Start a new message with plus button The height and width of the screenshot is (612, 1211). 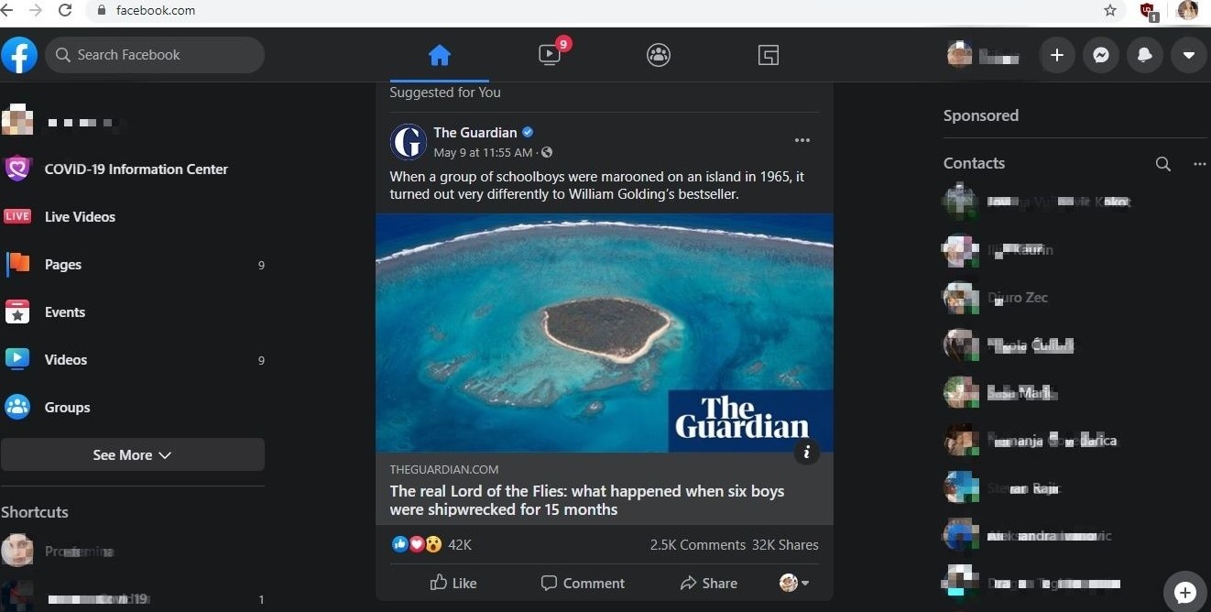coord(1185,591)
